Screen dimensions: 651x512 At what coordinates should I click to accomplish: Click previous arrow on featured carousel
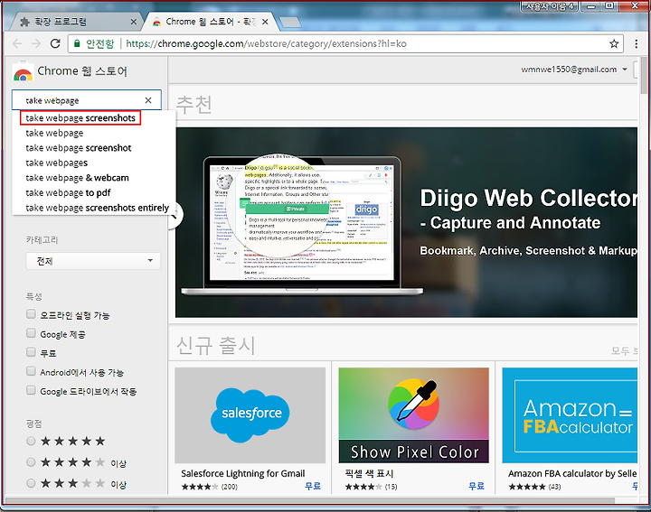[x=175, y=215]
